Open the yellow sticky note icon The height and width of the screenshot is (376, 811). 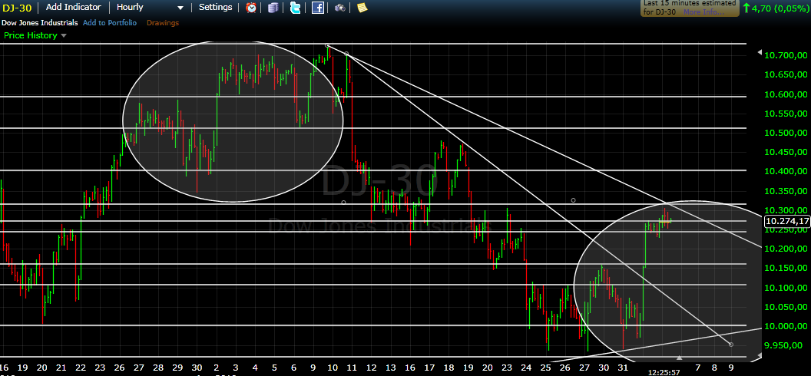pyautogui.click(x=362, y=7)
